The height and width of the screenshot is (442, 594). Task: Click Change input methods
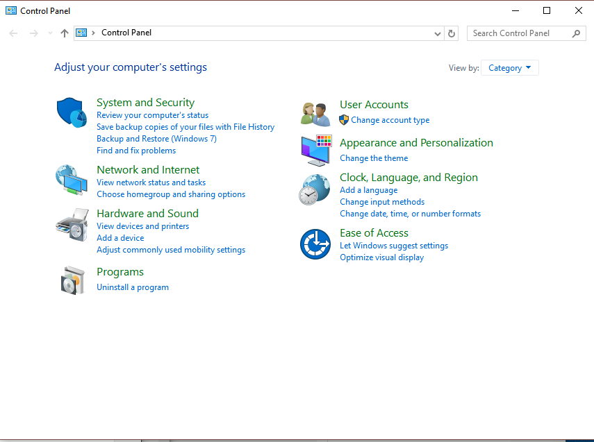coord(382,202)
